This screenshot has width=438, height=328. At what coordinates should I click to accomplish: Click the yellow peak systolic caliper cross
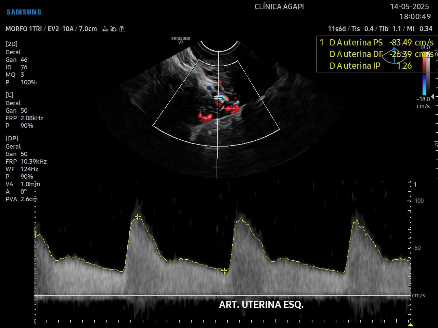138,217
